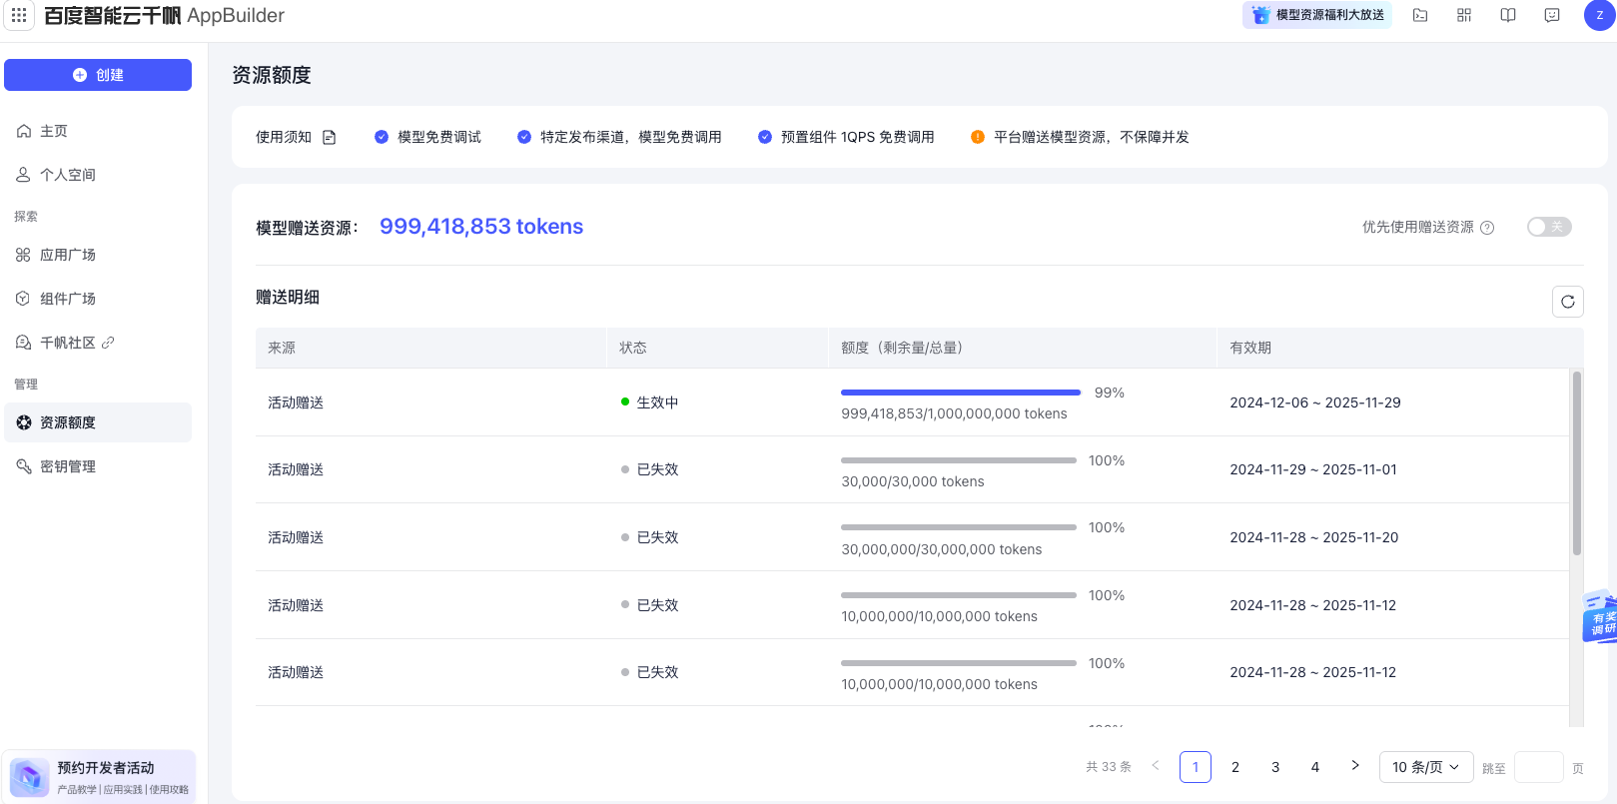Click the 生效中 status
Screen dimensions: 1617x804
(650, 402)
